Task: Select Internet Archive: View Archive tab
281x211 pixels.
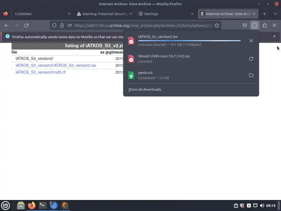Action: pos(228,14)
